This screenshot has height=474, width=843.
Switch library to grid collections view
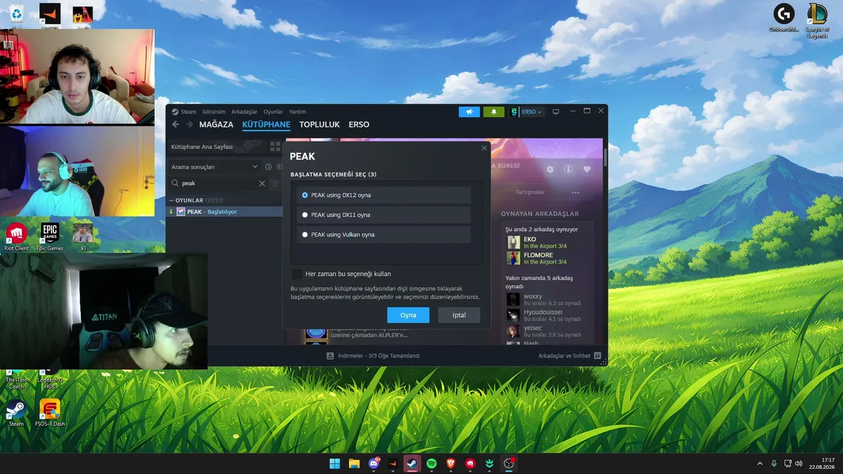tap(275, 146)
